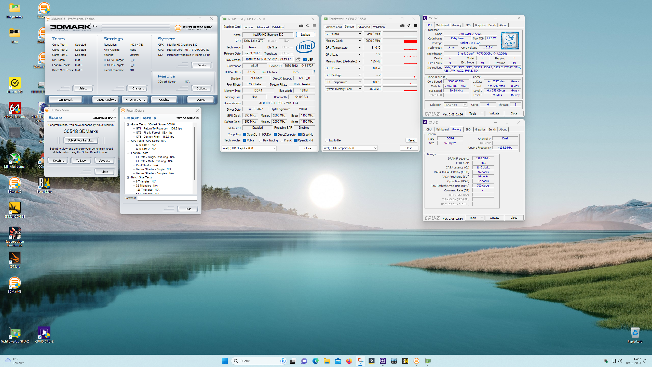Image resolution: width=652 pixels, height=367 pixels.
Task: Click Validate in the upper CPU-Z window
Action: pos(494,113)
